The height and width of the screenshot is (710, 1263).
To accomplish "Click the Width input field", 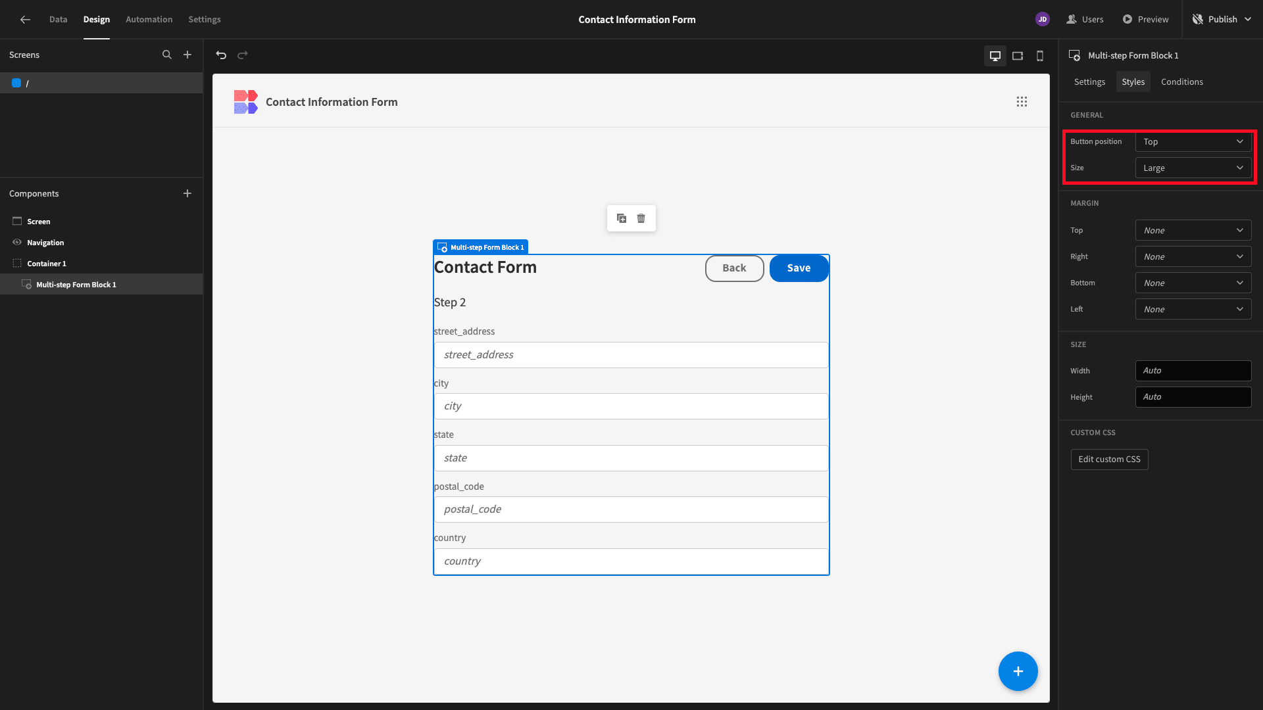I will point(1193,371).
